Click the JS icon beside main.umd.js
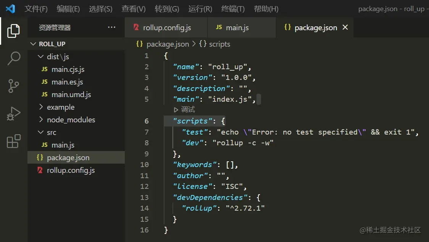 point(45,94)
